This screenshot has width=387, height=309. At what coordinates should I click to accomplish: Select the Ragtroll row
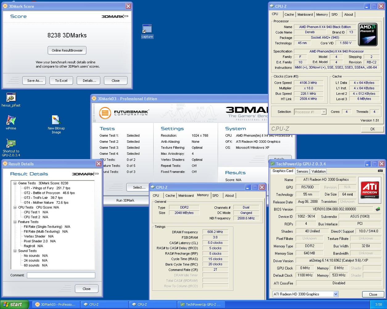(33, 246)
